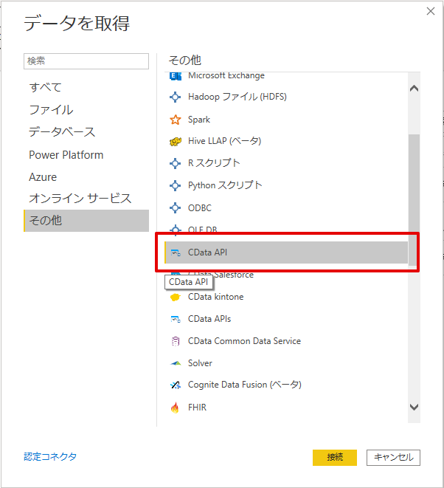Screen dimensions: 444x488
Task: Click the Hadoop ファイル (HDFS) connector icon
Action: (175, 97)
